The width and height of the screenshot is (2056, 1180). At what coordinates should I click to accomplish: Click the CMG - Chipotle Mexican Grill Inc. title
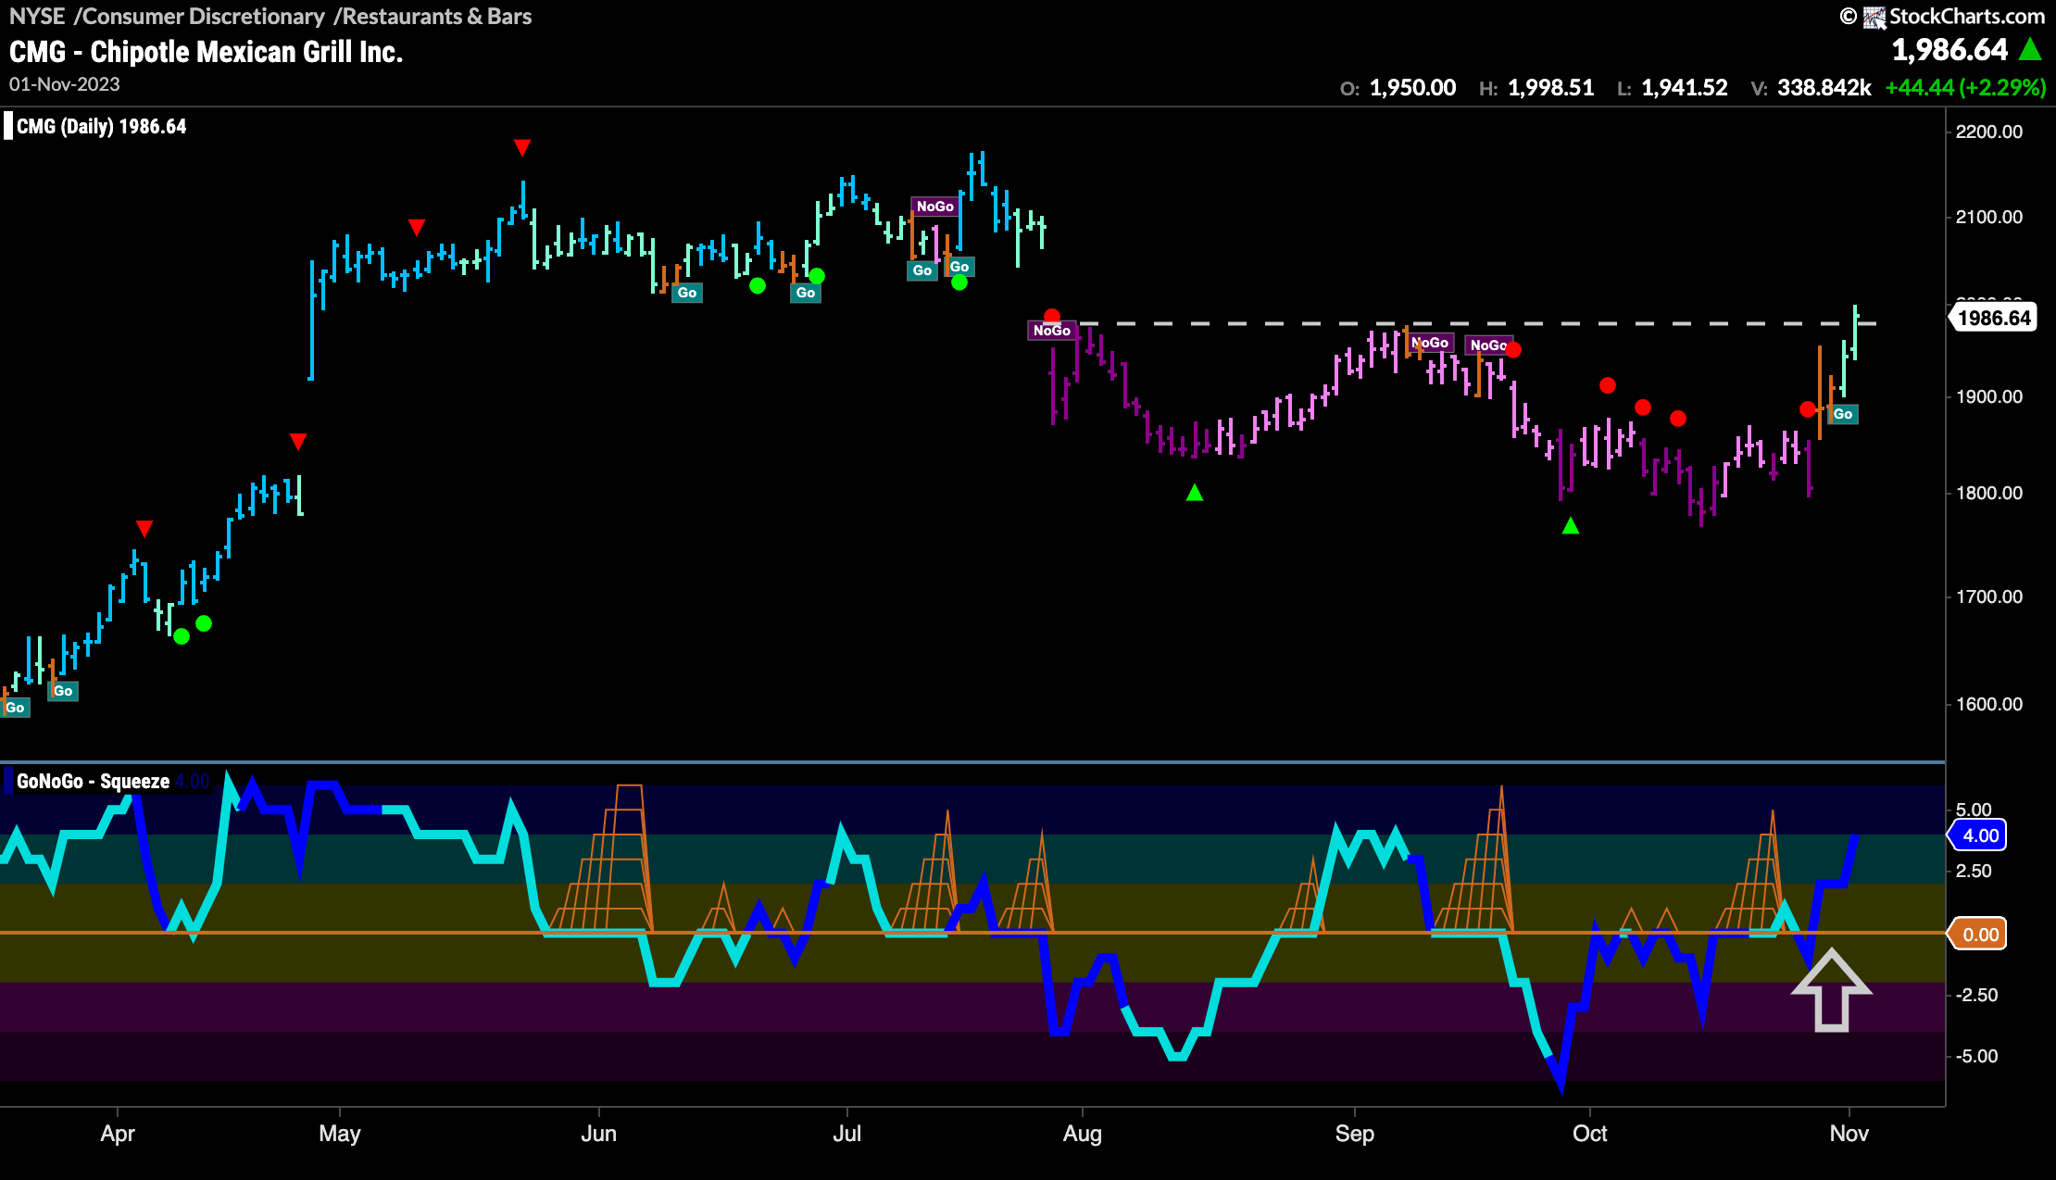[x=207, y=52]
